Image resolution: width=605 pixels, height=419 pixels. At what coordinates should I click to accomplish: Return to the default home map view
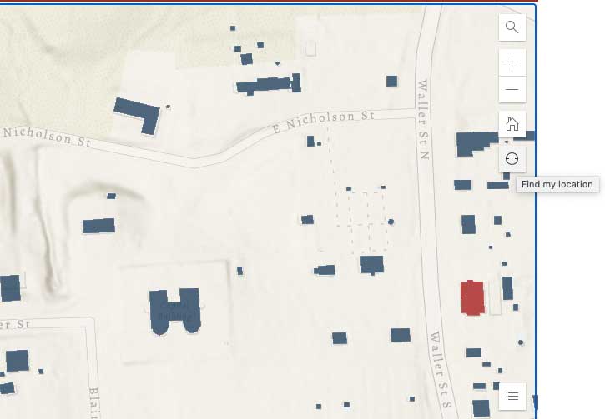point(512,124)
